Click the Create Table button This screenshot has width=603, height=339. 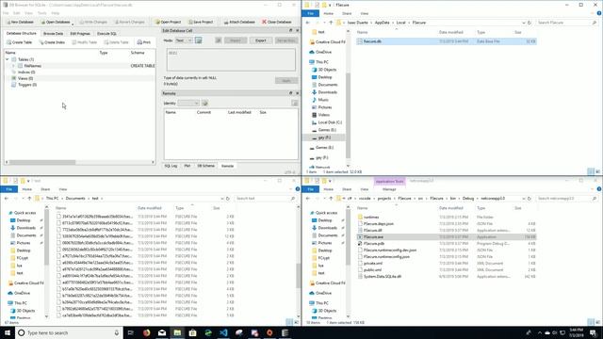(x=19, y=42)
